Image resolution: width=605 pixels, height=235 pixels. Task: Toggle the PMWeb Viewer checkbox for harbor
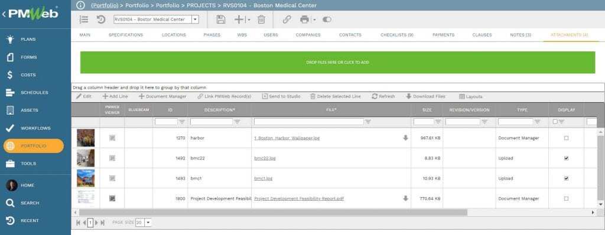pos(112,138)
